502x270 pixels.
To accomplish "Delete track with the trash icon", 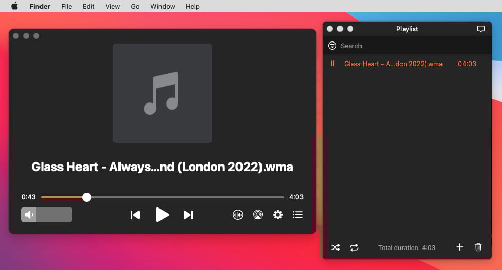I will pos(478,247).
